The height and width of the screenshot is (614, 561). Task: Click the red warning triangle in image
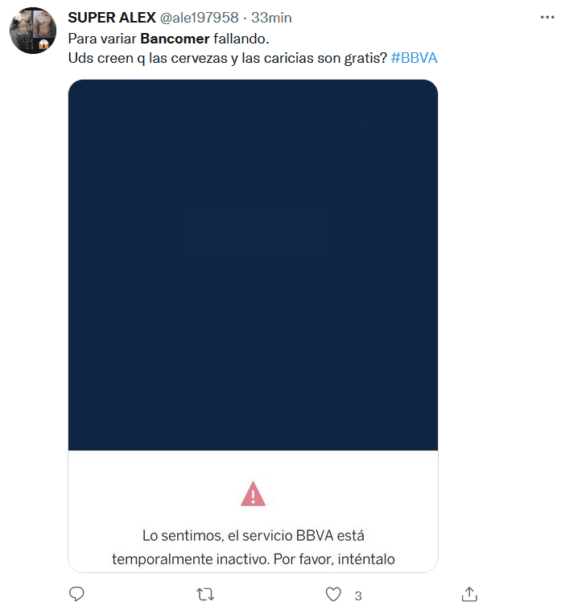click(x=253, y=494)
